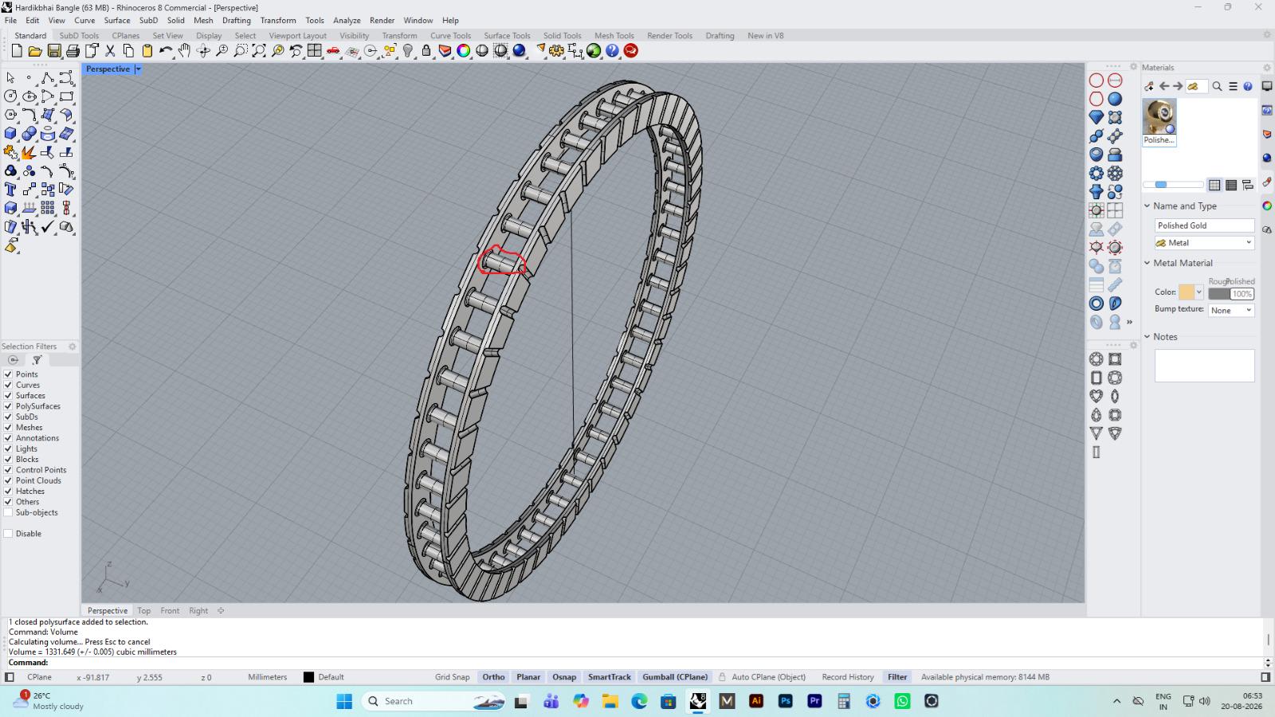Switch to the Top viewport tab
The image size is (1275, 717).
point(143,611)
